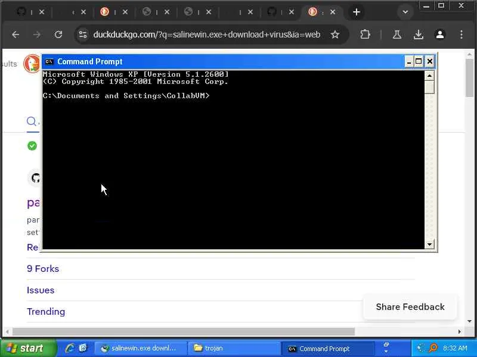Image resolution: width=477 pixels, height=357 pixels.
Task: Click the GitHub favicon in search result
Action: tap(36, 178)
